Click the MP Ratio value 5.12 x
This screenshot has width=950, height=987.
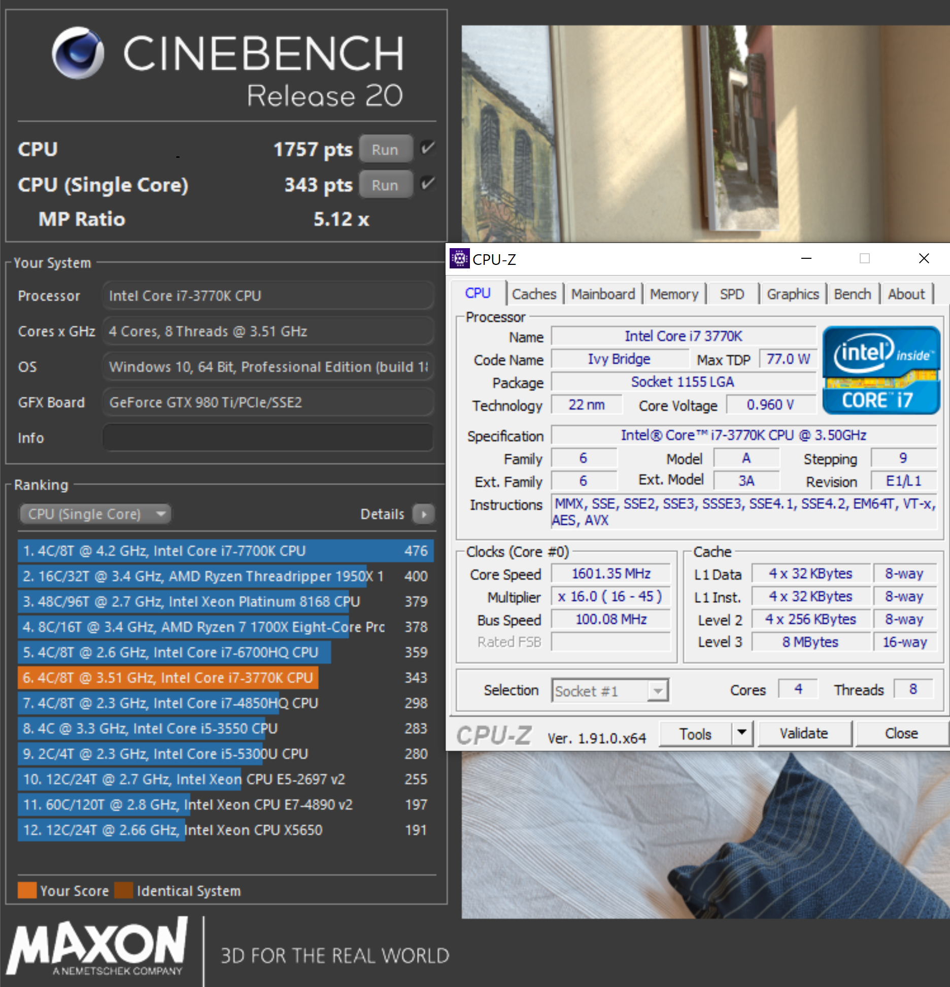(341, 219)
